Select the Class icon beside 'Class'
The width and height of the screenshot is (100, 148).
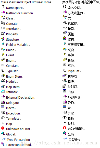(3, 17)
